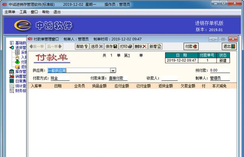Click the 状态 header in info table
This screenshot has height=157, width=244.
pyautogui.click(x=223, y=55)
